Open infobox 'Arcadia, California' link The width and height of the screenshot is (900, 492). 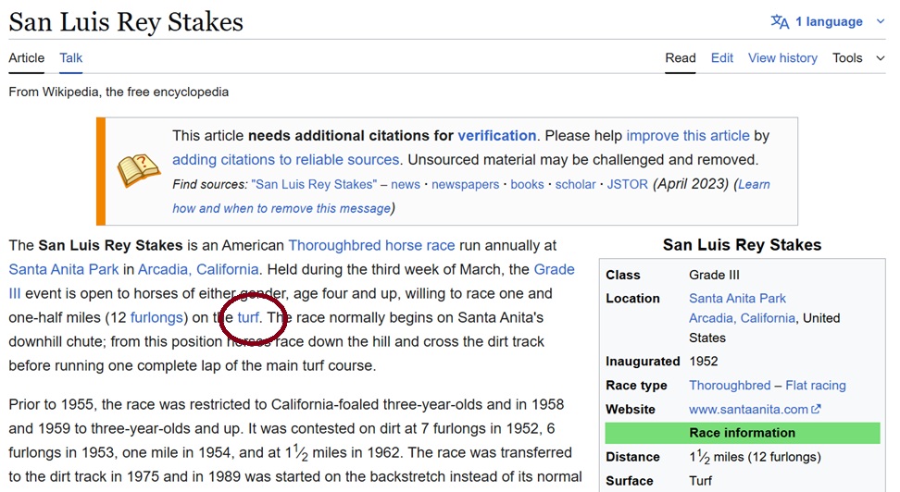pyautogui.click(x=742, y=318)
